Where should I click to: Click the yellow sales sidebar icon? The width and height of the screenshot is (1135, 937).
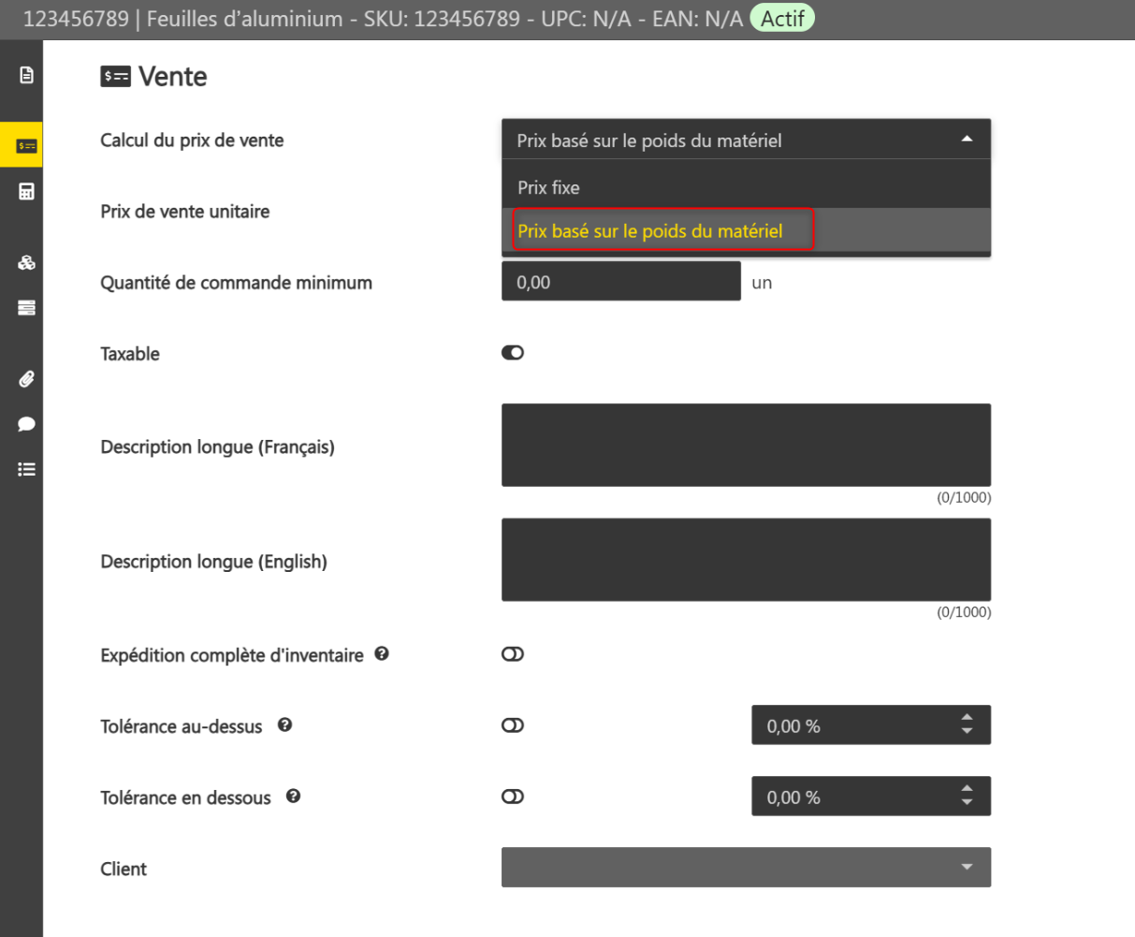pyautogui.click(x=26, y=146)
